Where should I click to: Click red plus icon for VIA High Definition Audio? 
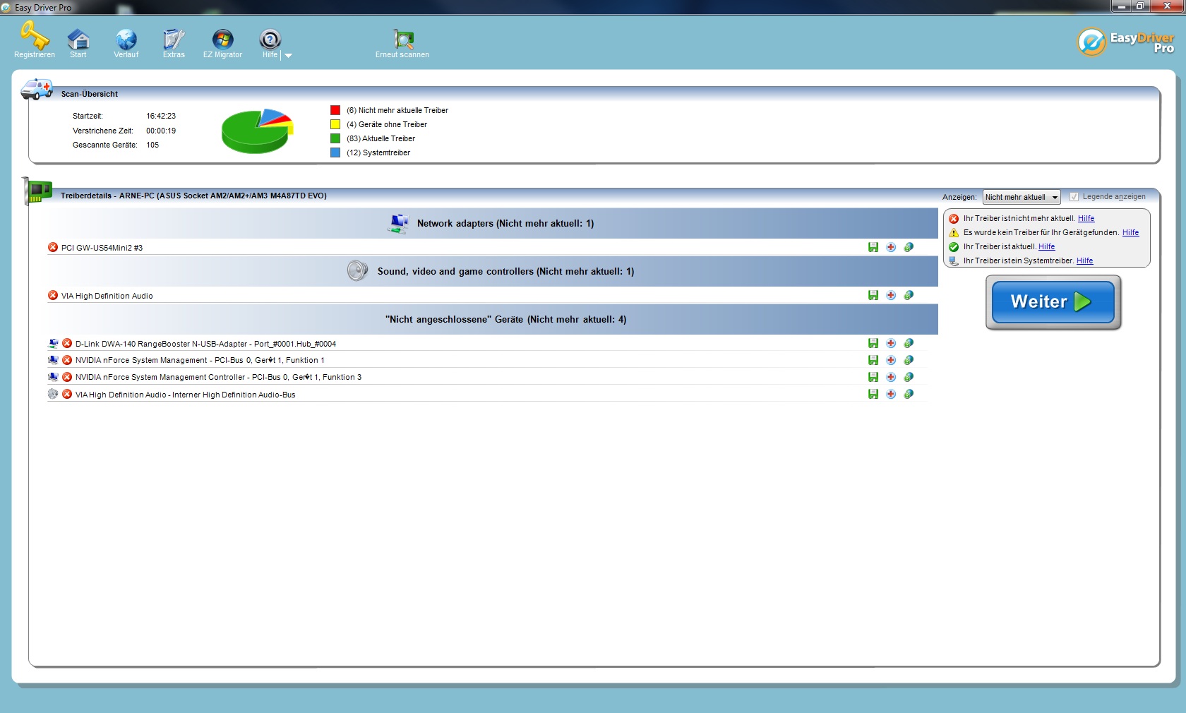point(891,295)
